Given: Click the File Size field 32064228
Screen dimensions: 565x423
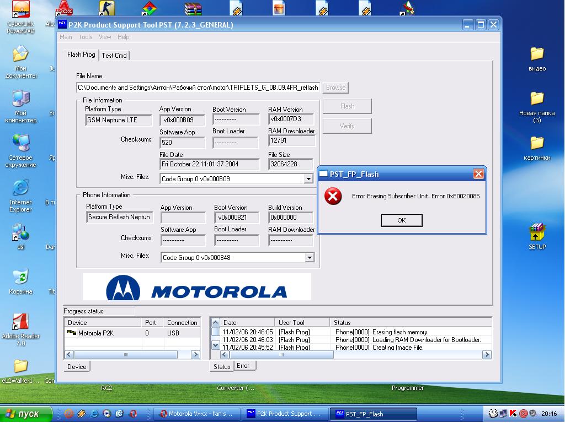Looking at the screenshot, I should [291, 164].
